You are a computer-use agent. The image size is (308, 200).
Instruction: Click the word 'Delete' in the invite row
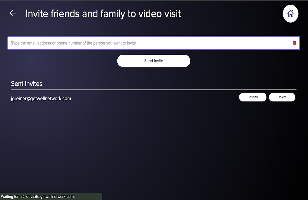pos(282,97)
